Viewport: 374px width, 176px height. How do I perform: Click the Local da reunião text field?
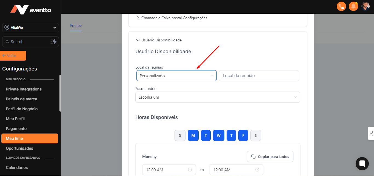pos(259,76)
